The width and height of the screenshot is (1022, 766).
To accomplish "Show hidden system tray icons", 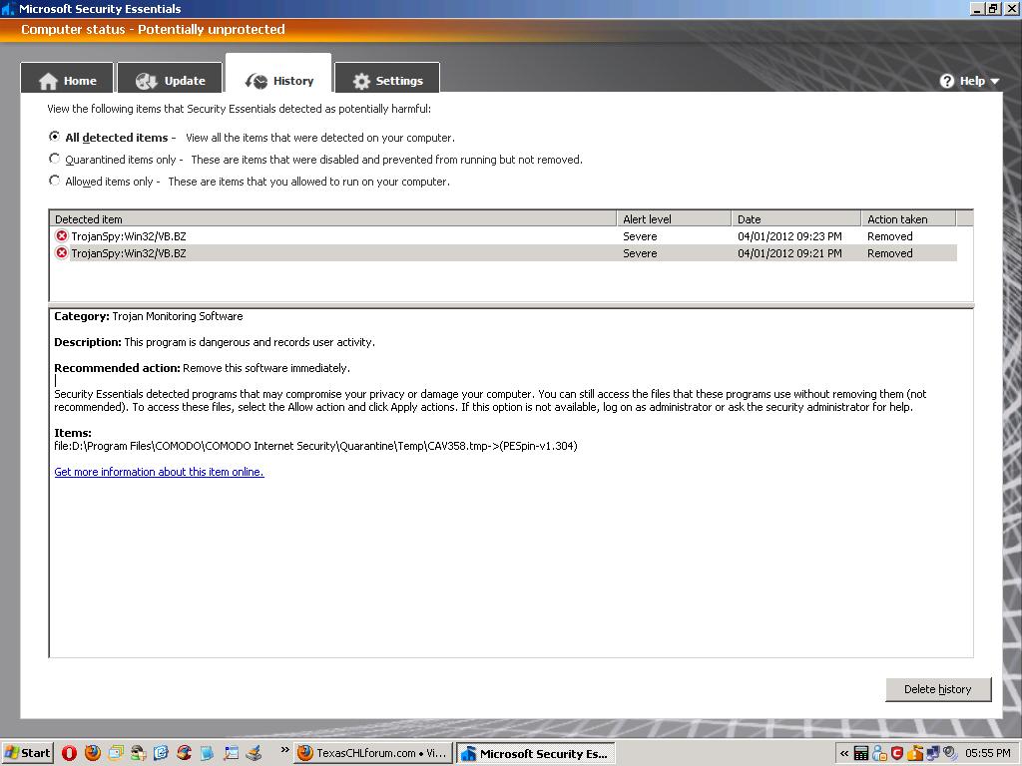I will (844, 754).
